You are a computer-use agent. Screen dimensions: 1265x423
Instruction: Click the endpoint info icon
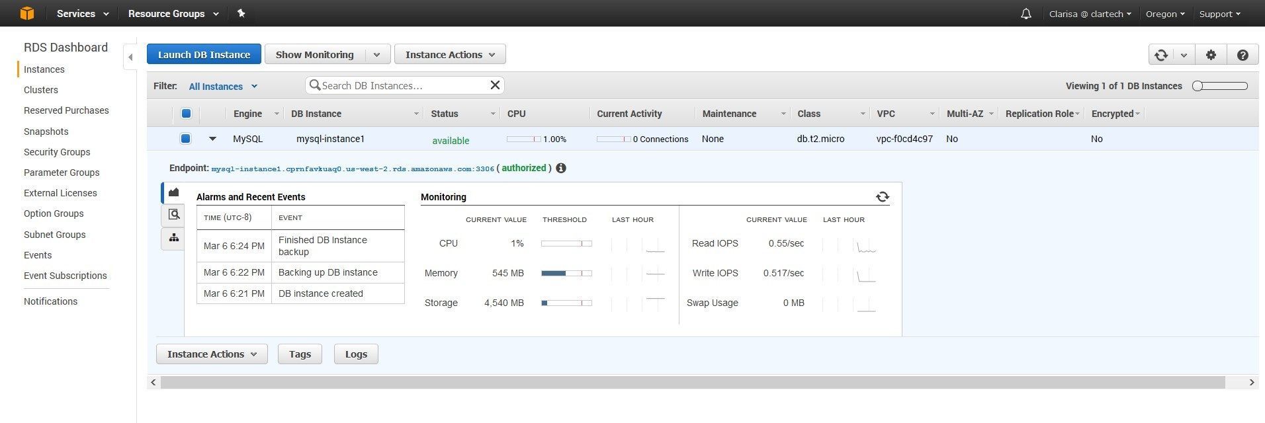coord(561,169)
